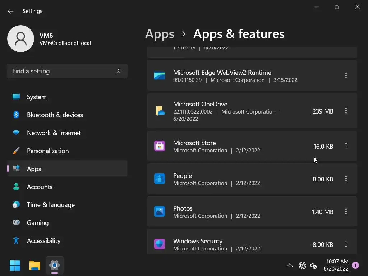Show hidden icons in system tray
The width and height of the screenshot is (368, 276).
click(x=289, y=266)
